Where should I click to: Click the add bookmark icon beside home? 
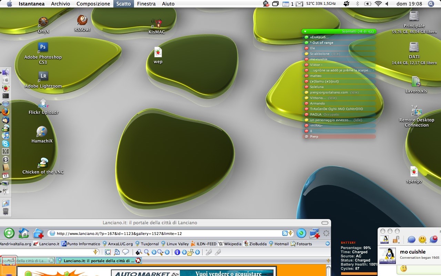[x=38, y=234]
